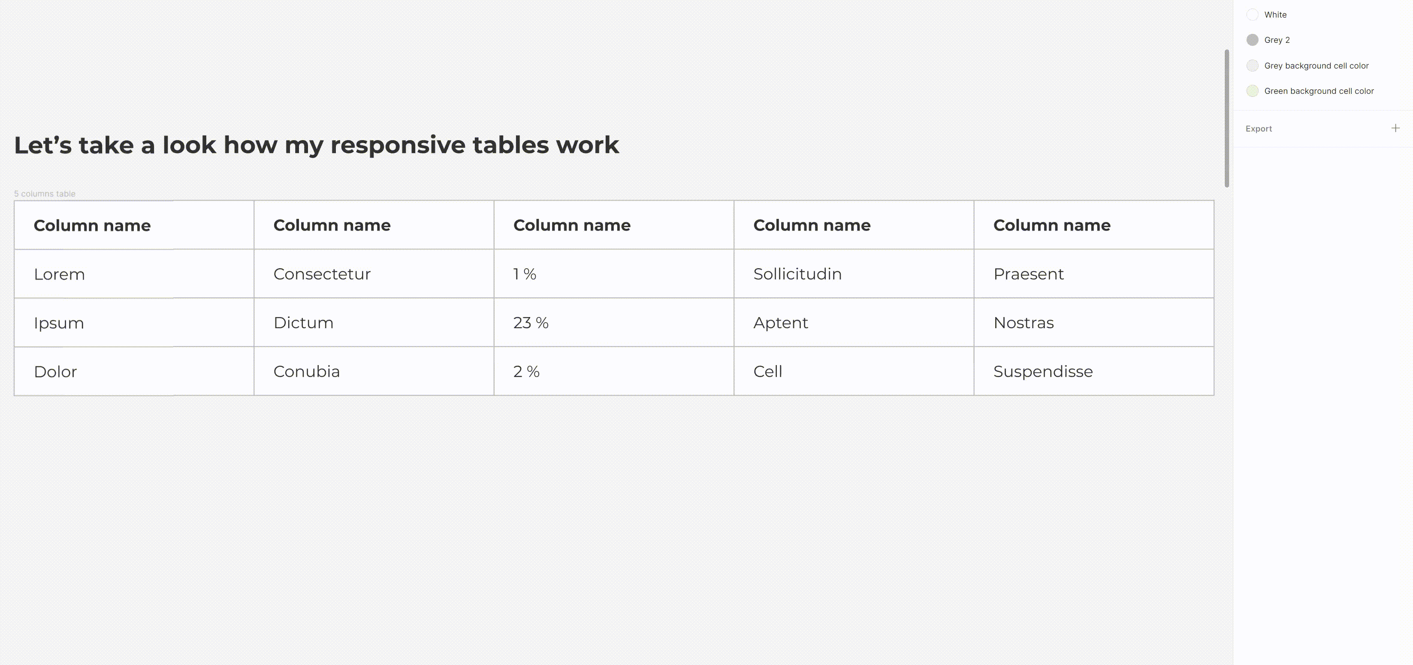1413x665 pixels.
Task: Choose the Green background cell color swatch
Action: (x=1252, y=91)
